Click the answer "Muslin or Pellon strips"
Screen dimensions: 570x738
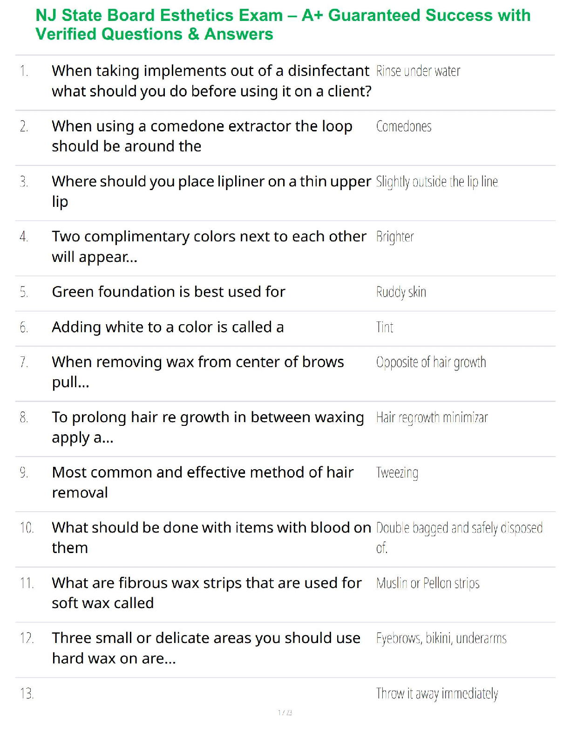427,583
